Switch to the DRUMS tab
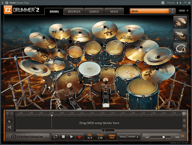 click(x=54, y=11)
